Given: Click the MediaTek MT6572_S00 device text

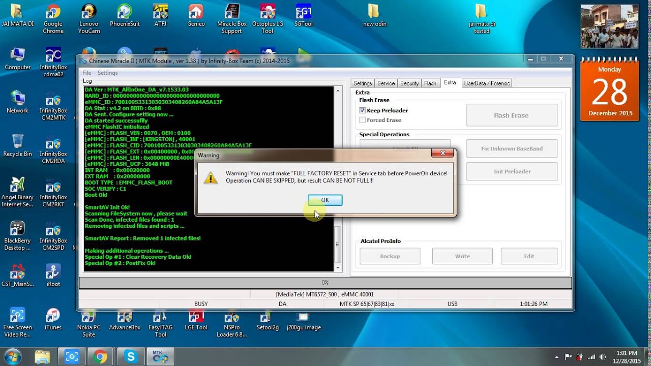Looking at the screenshot, I should (325, 294).
